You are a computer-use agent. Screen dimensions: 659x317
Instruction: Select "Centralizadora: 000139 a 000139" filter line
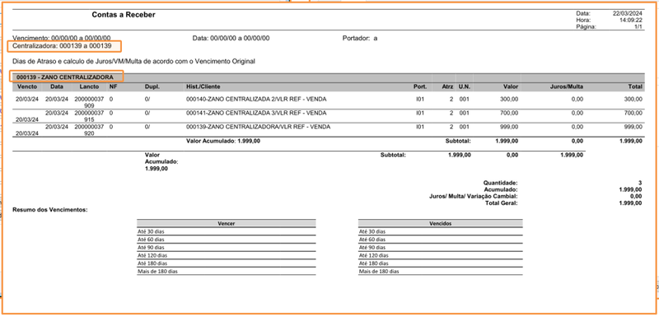[63, 45]
